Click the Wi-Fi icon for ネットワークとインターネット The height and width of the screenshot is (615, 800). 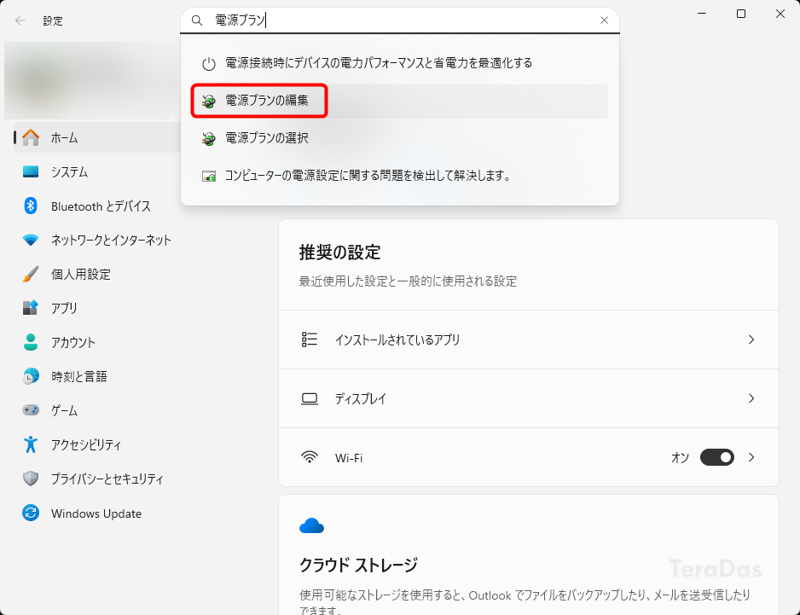[31, 240]
